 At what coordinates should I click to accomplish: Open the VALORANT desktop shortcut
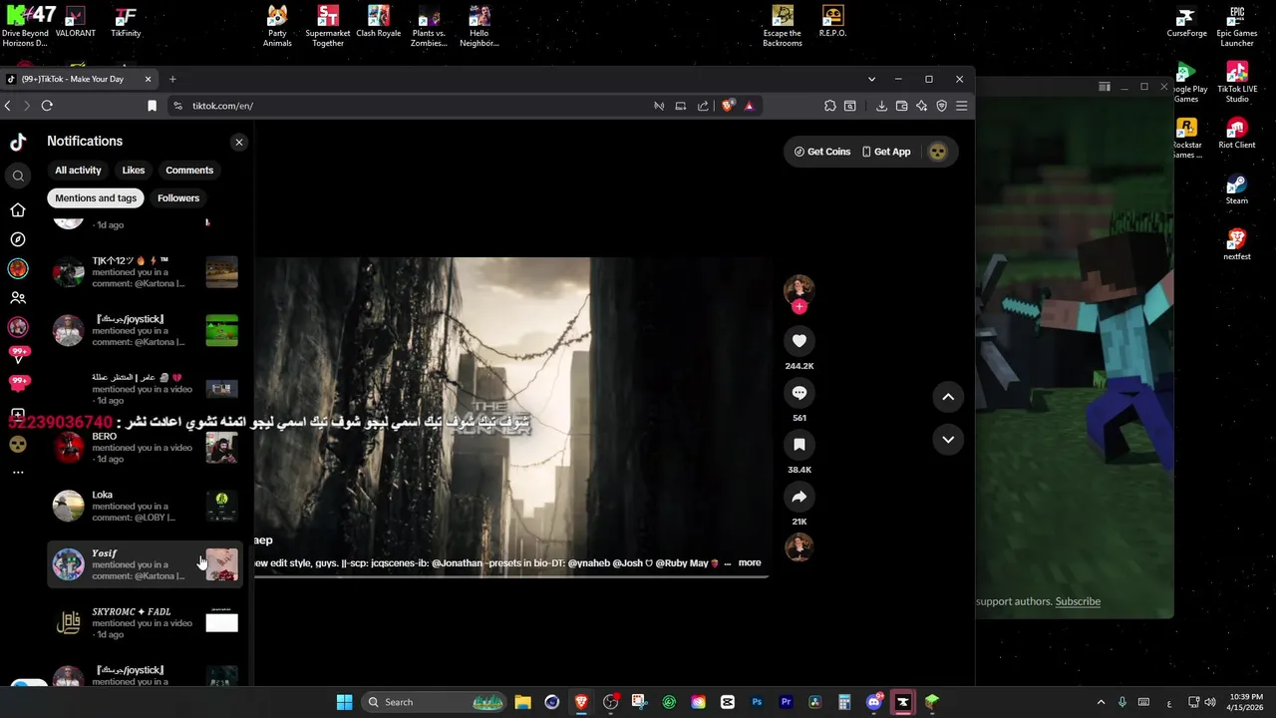point(75,22)
